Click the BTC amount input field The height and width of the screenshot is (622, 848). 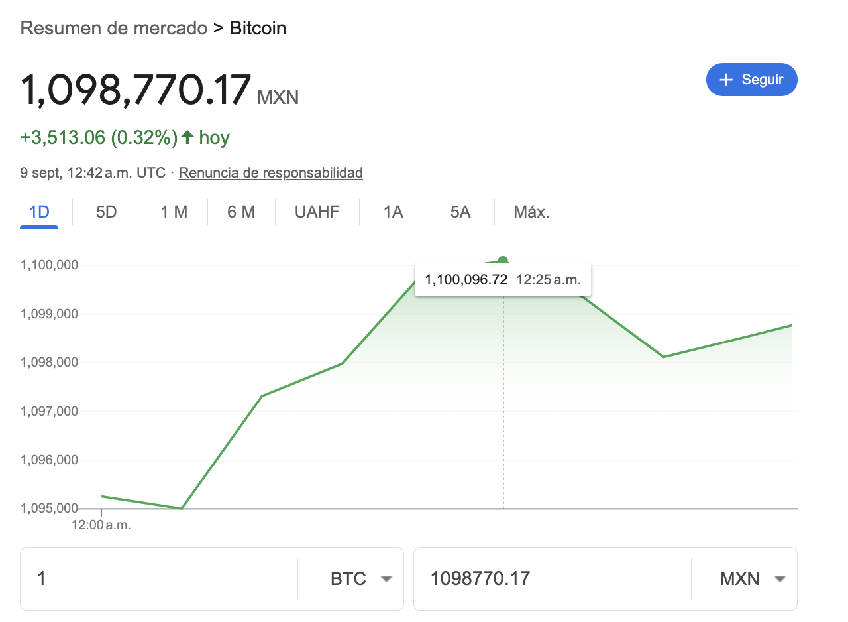tap(159, 579)
